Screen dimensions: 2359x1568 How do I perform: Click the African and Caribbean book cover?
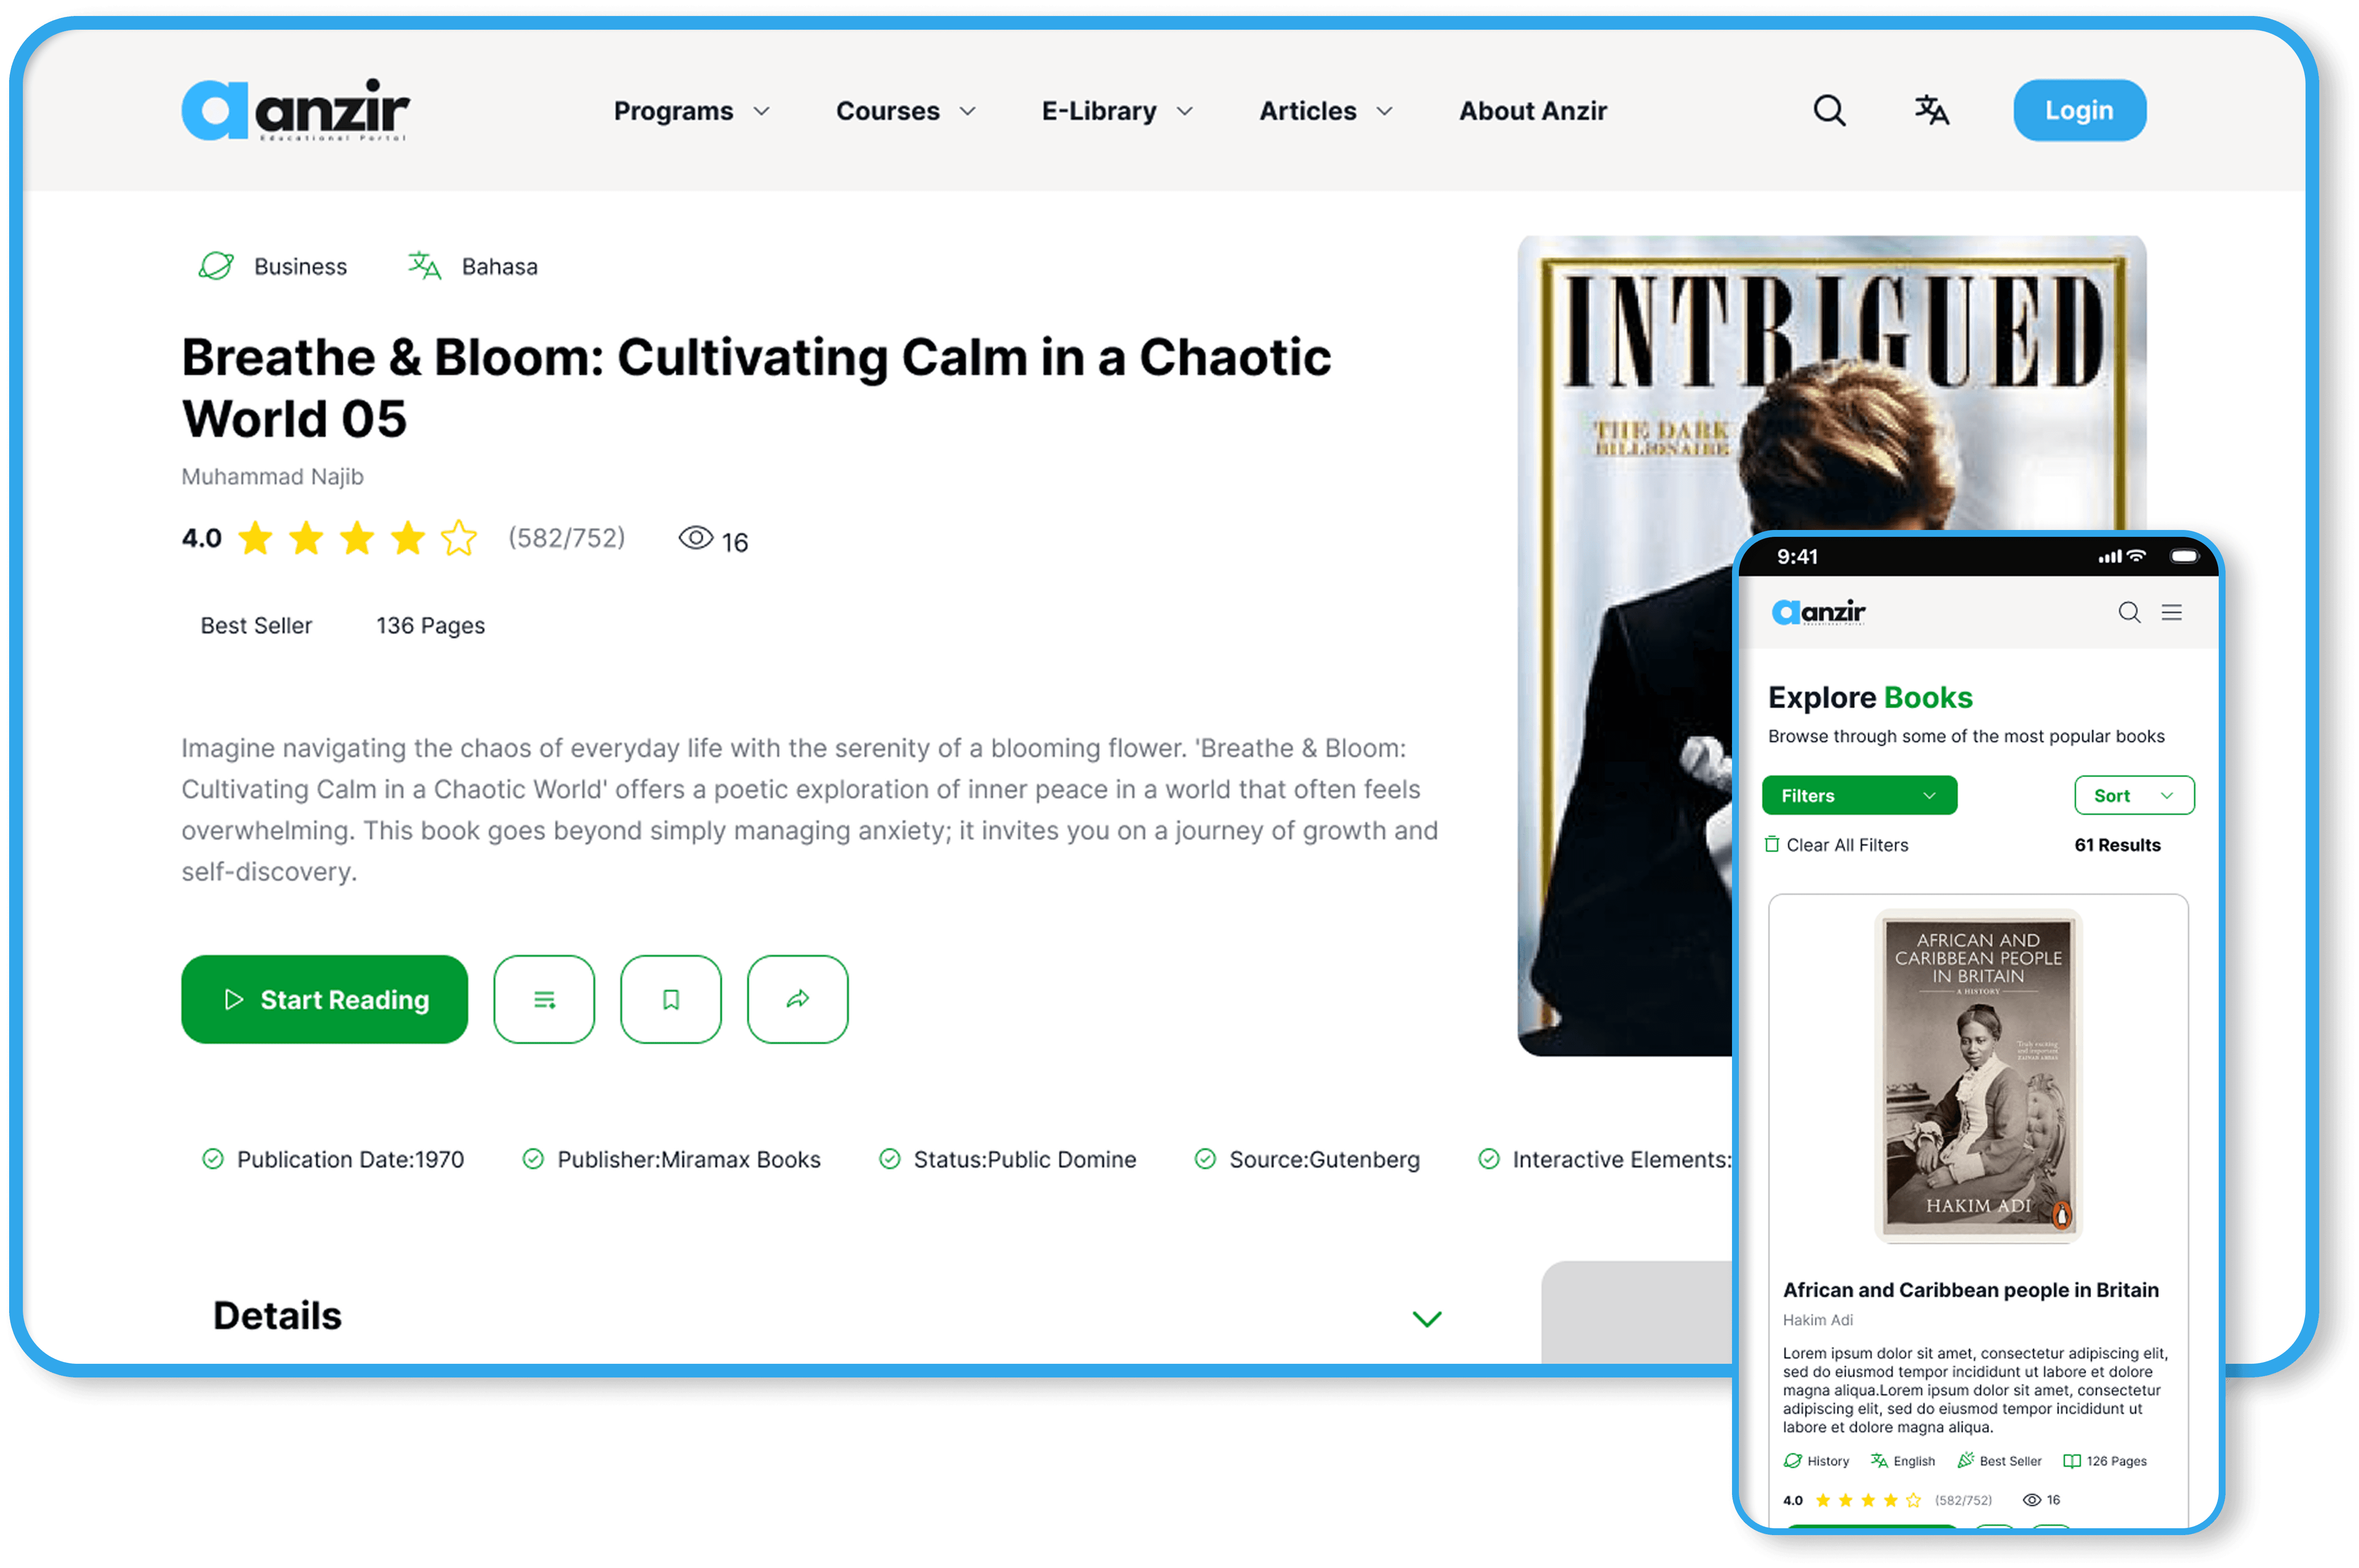(x=1977, y=1075)
